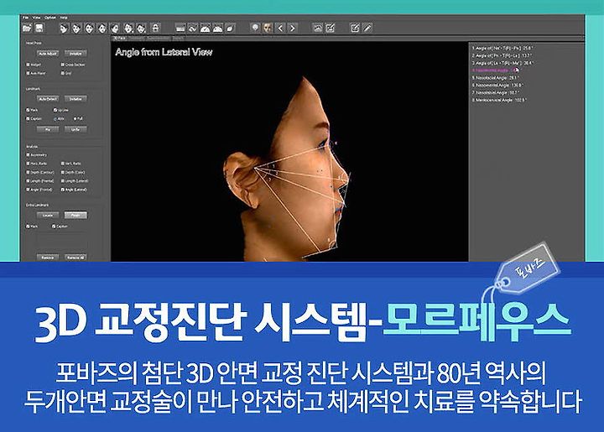Click the Remove All button

(x=75, y=258)
